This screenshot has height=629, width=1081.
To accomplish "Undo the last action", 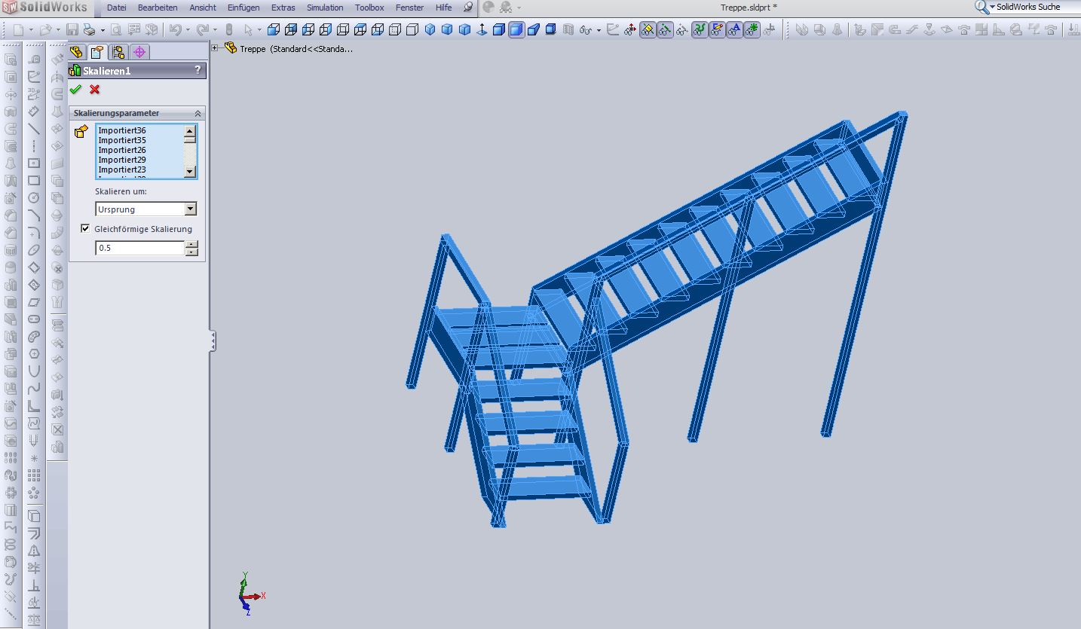I will tap(175, 30).
